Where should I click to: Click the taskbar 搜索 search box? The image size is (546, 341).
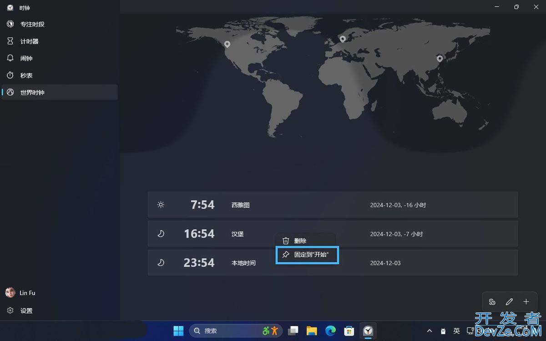[236, 331]
